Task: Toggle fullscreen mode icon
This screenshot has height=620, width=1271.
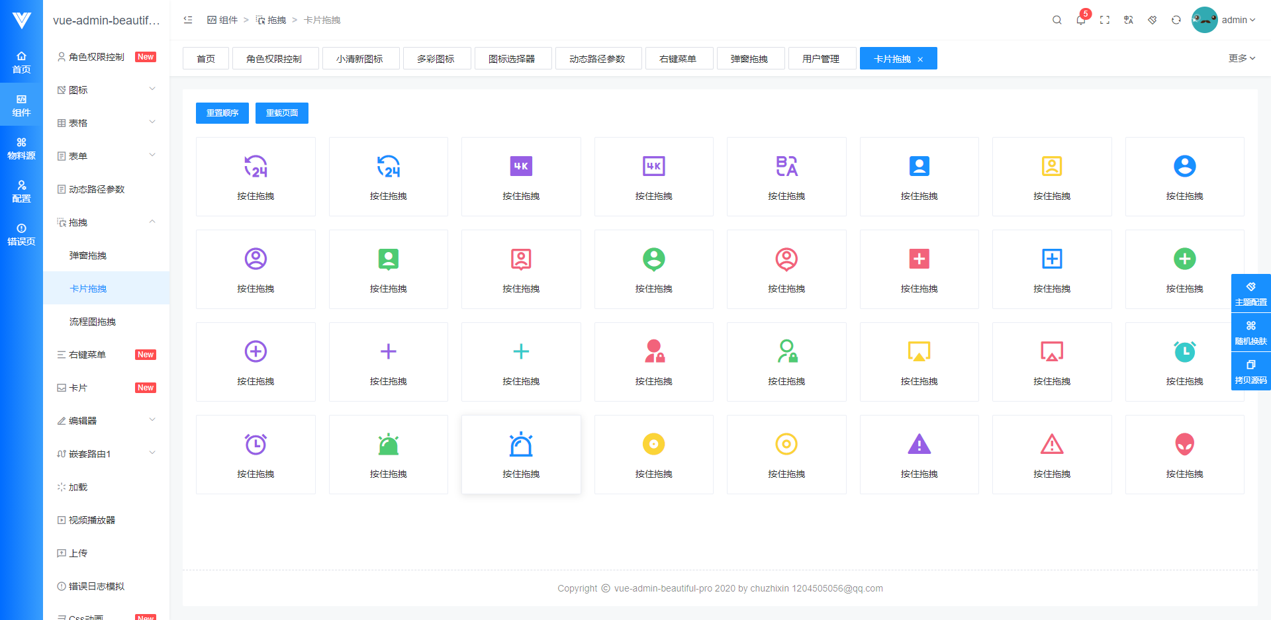Action: (x=1105, y=20)
